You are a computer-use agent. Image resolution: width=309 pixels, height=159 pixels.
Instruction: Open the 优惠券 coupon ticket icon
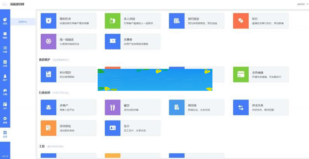click(x=112, y=42)
